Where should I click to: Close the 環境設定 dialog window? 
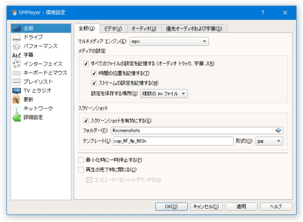(x=285, y=13)
